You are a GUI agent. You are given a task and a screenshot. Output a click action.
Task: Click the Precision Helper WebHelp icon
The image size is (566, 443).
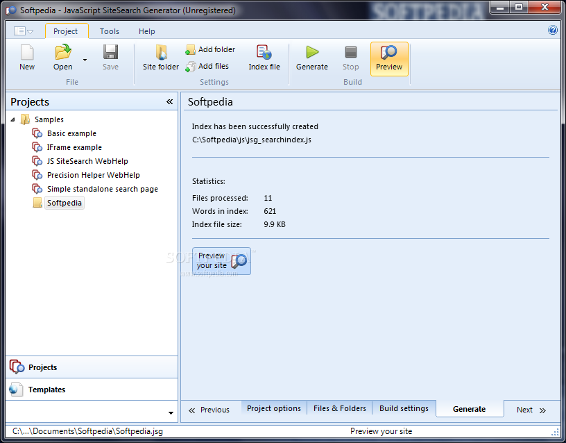(x=37, y=175)
